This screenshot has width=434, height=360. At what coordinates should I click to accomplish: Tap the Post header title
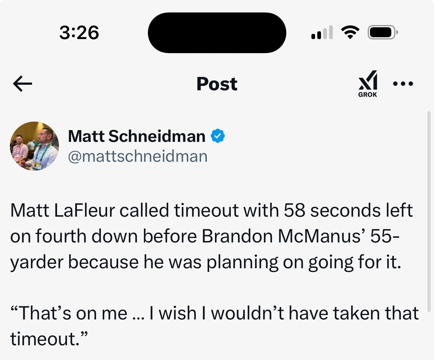pyautogui.click(x=217, y=84)
